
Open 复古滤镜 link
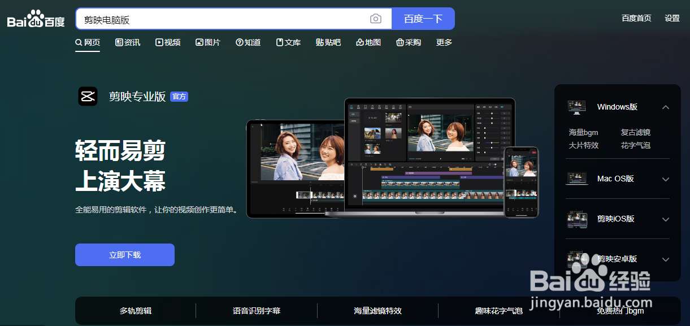pyautogui.click(x=636, y=132)
